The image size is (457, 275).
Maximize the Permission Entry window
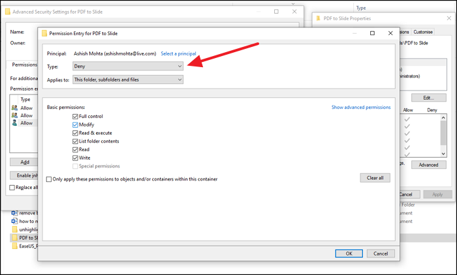[x=372, y=33]
